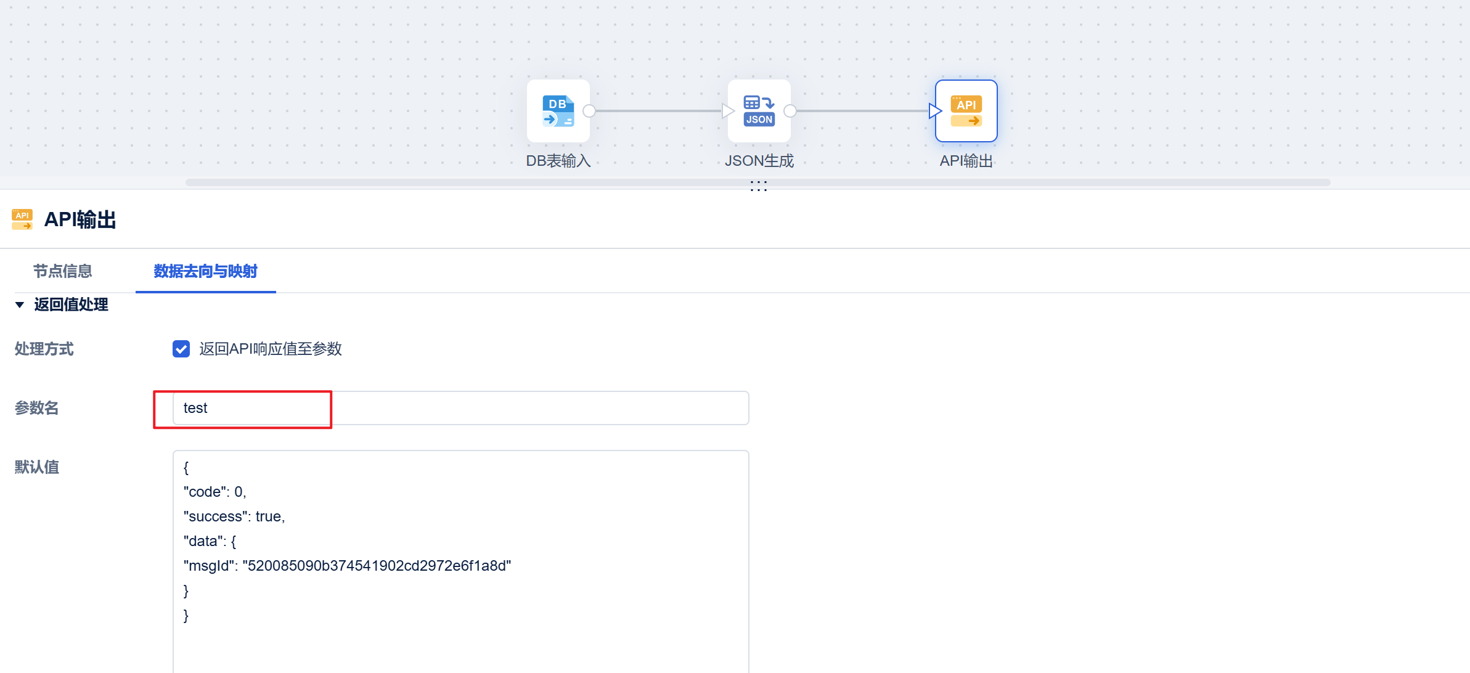
Task: Select the API输出 node icon
Action: pos(966,111)
